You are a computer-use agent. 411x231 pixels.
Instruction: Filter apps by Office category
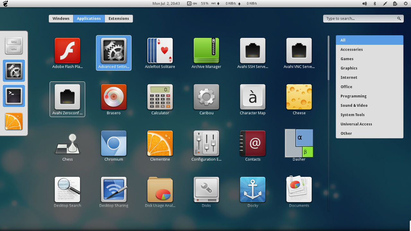coord(370,87)
